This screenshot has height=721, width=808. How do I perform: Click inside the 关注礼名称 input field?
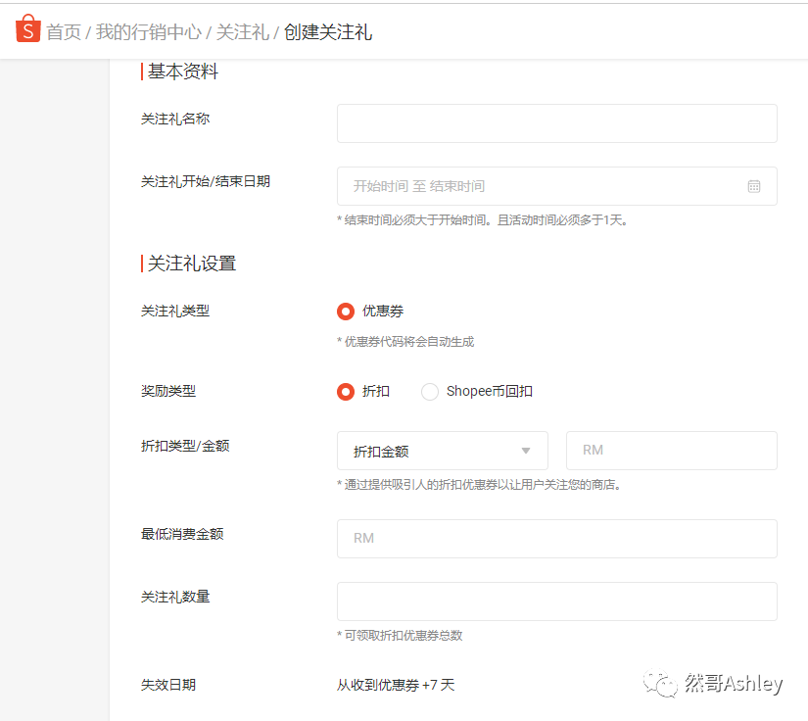coord(556,122)
